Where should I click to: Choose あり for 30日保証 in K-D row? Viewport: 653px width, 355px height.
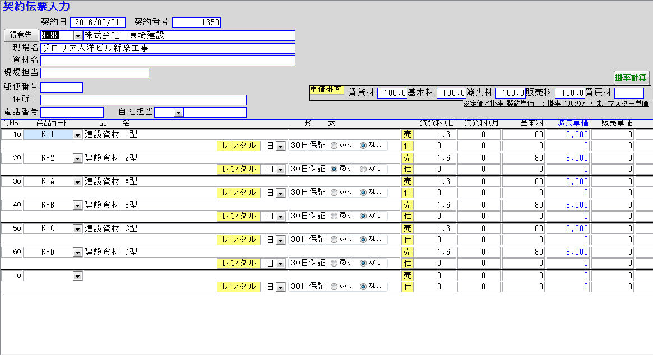click(335, 263)
